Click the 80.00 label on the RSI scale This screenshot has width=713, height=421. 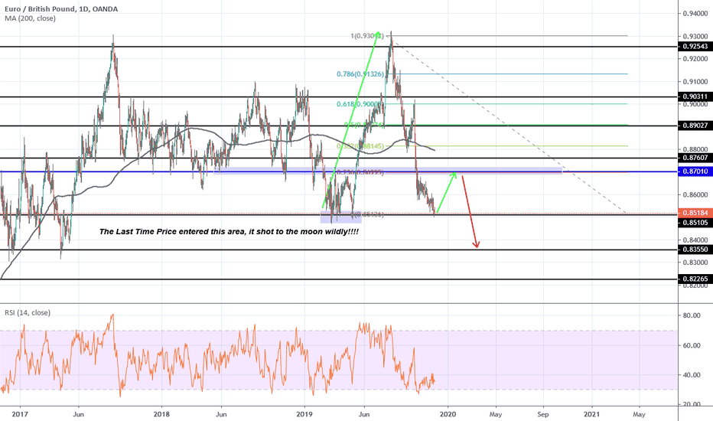(692, 315)
